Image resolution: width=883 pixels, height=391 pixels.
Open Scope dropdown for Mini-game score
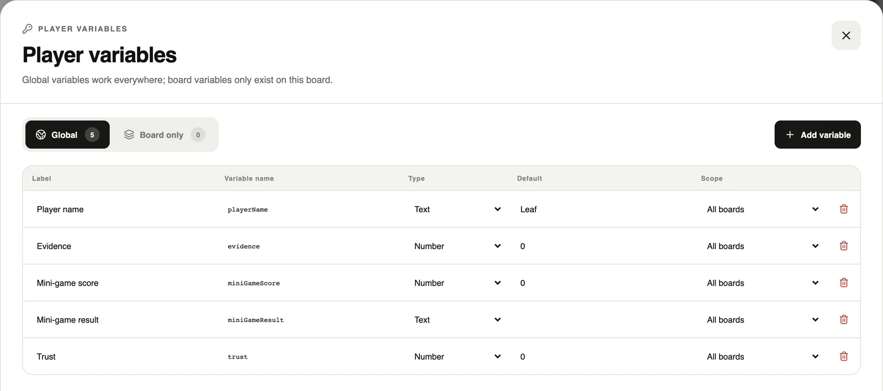pyautogui.click(x=763, y=283)
